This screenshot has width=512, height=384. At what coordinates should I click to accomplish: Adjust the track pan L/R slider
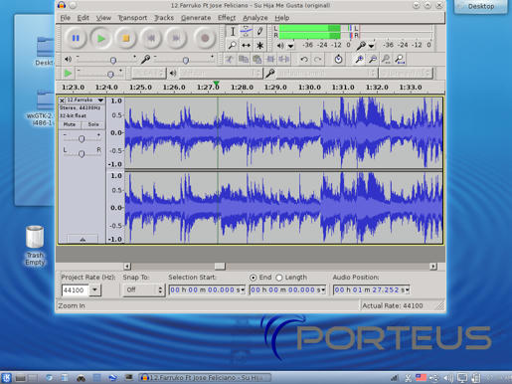coord(82,153)
